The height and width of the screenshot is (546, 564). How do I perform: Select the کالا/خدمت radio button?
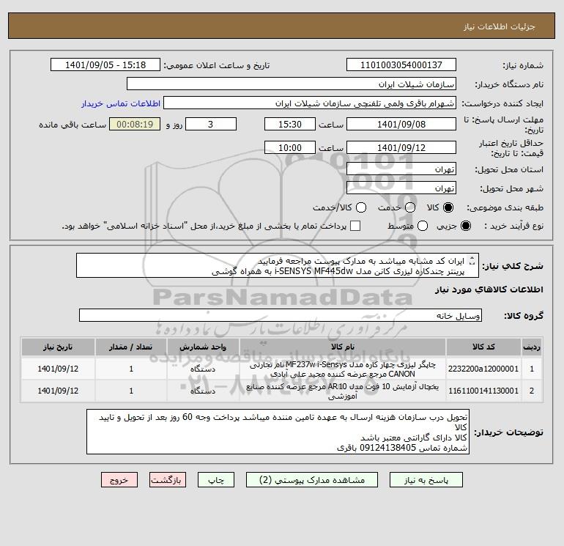coord(361,207)
